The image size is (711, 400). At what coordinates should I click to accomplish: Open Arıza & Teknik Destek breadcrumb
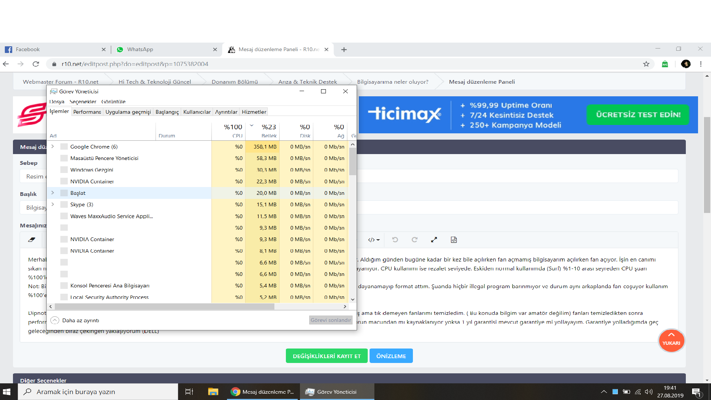tap(308, 82)
